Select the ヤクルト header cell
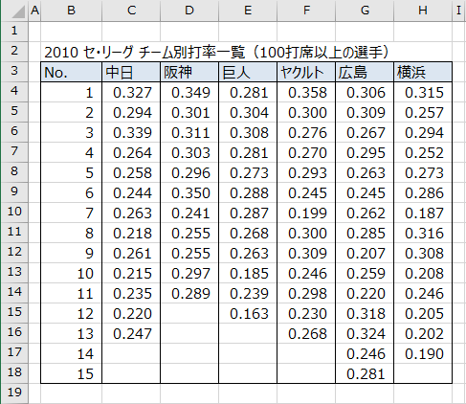The width and height of the screenshot is (466, 404). [x=306, y=72]
